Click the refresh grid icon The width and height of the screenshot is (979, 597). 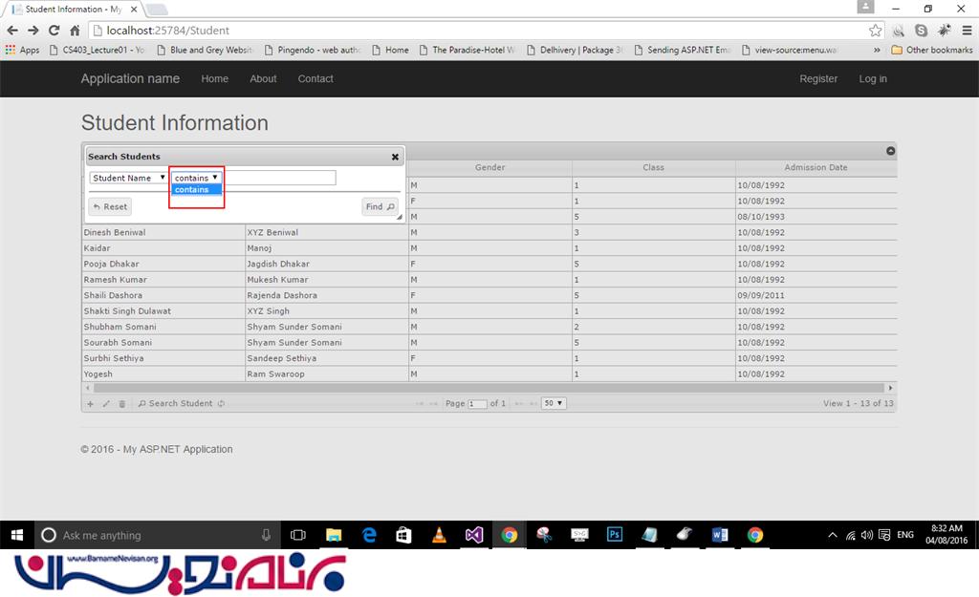(x=221, y=404)
